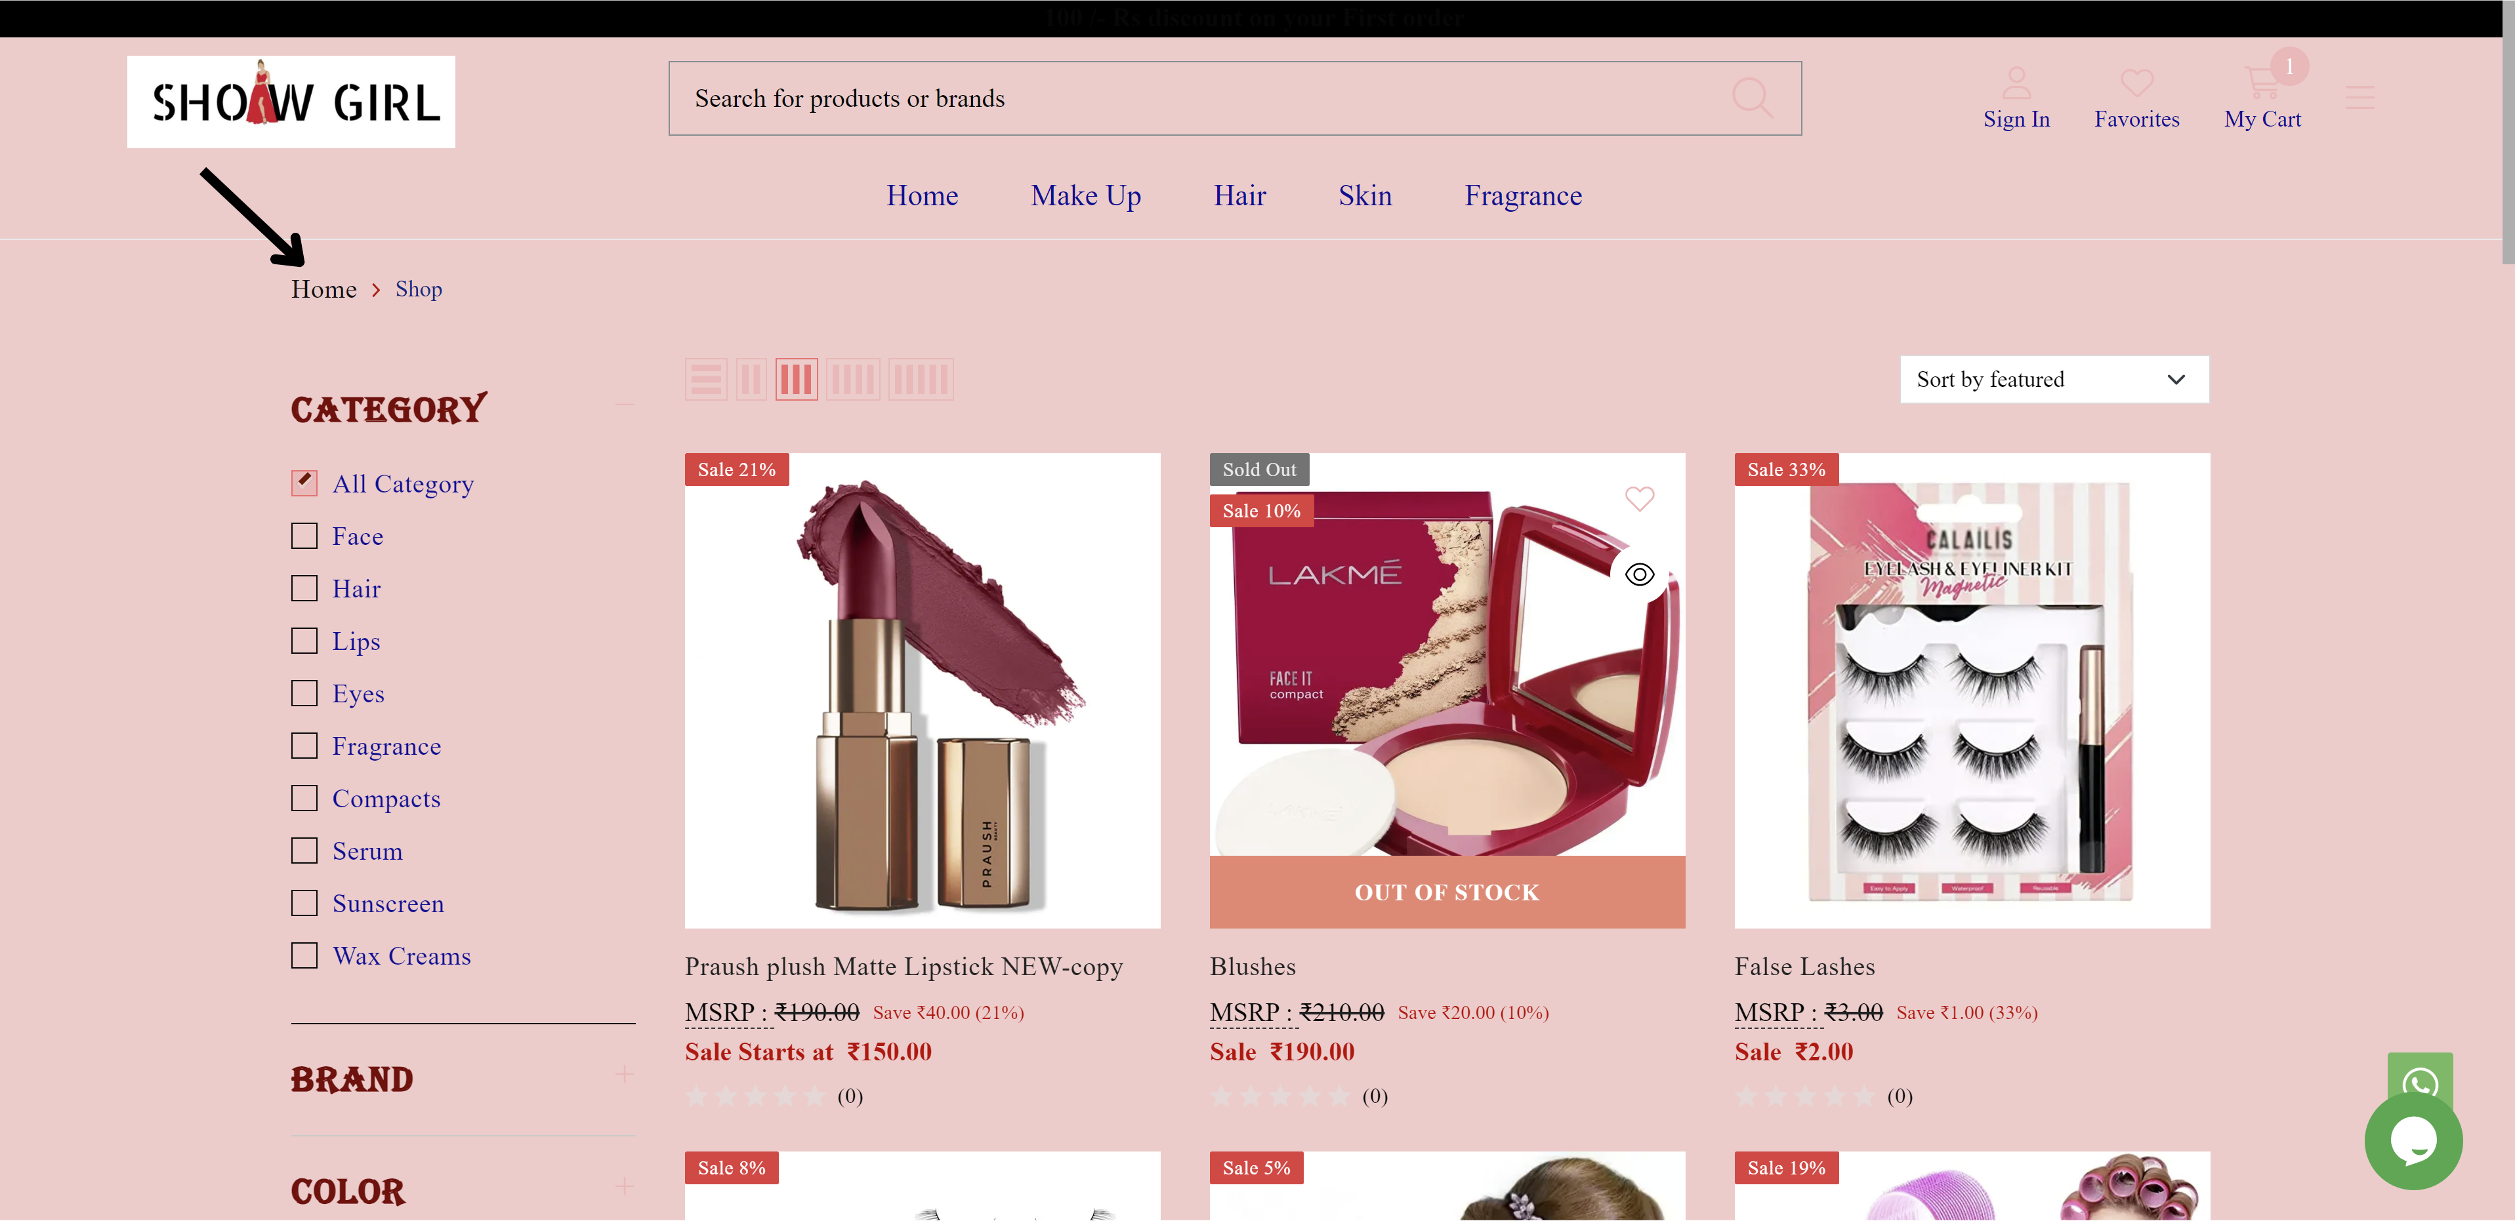Check the Wax Creams checkbox
The width and height of the screenshot is (2515, 1221).
304,955
